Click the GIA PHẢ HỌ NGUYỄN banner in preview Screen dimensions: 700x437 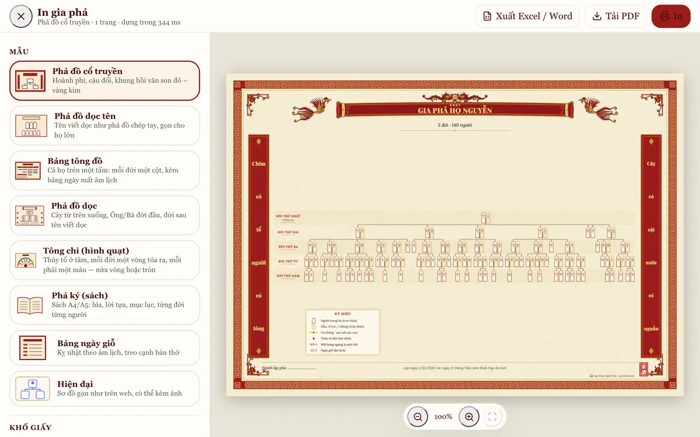click(455, 110)
